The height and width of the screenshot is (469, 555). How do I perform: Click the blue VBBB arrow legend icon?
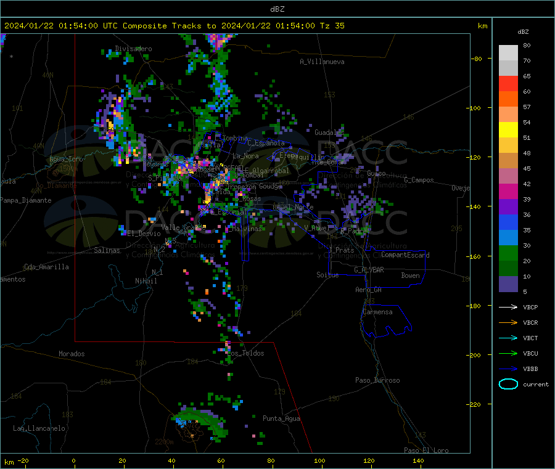click(x=508, y=369)
